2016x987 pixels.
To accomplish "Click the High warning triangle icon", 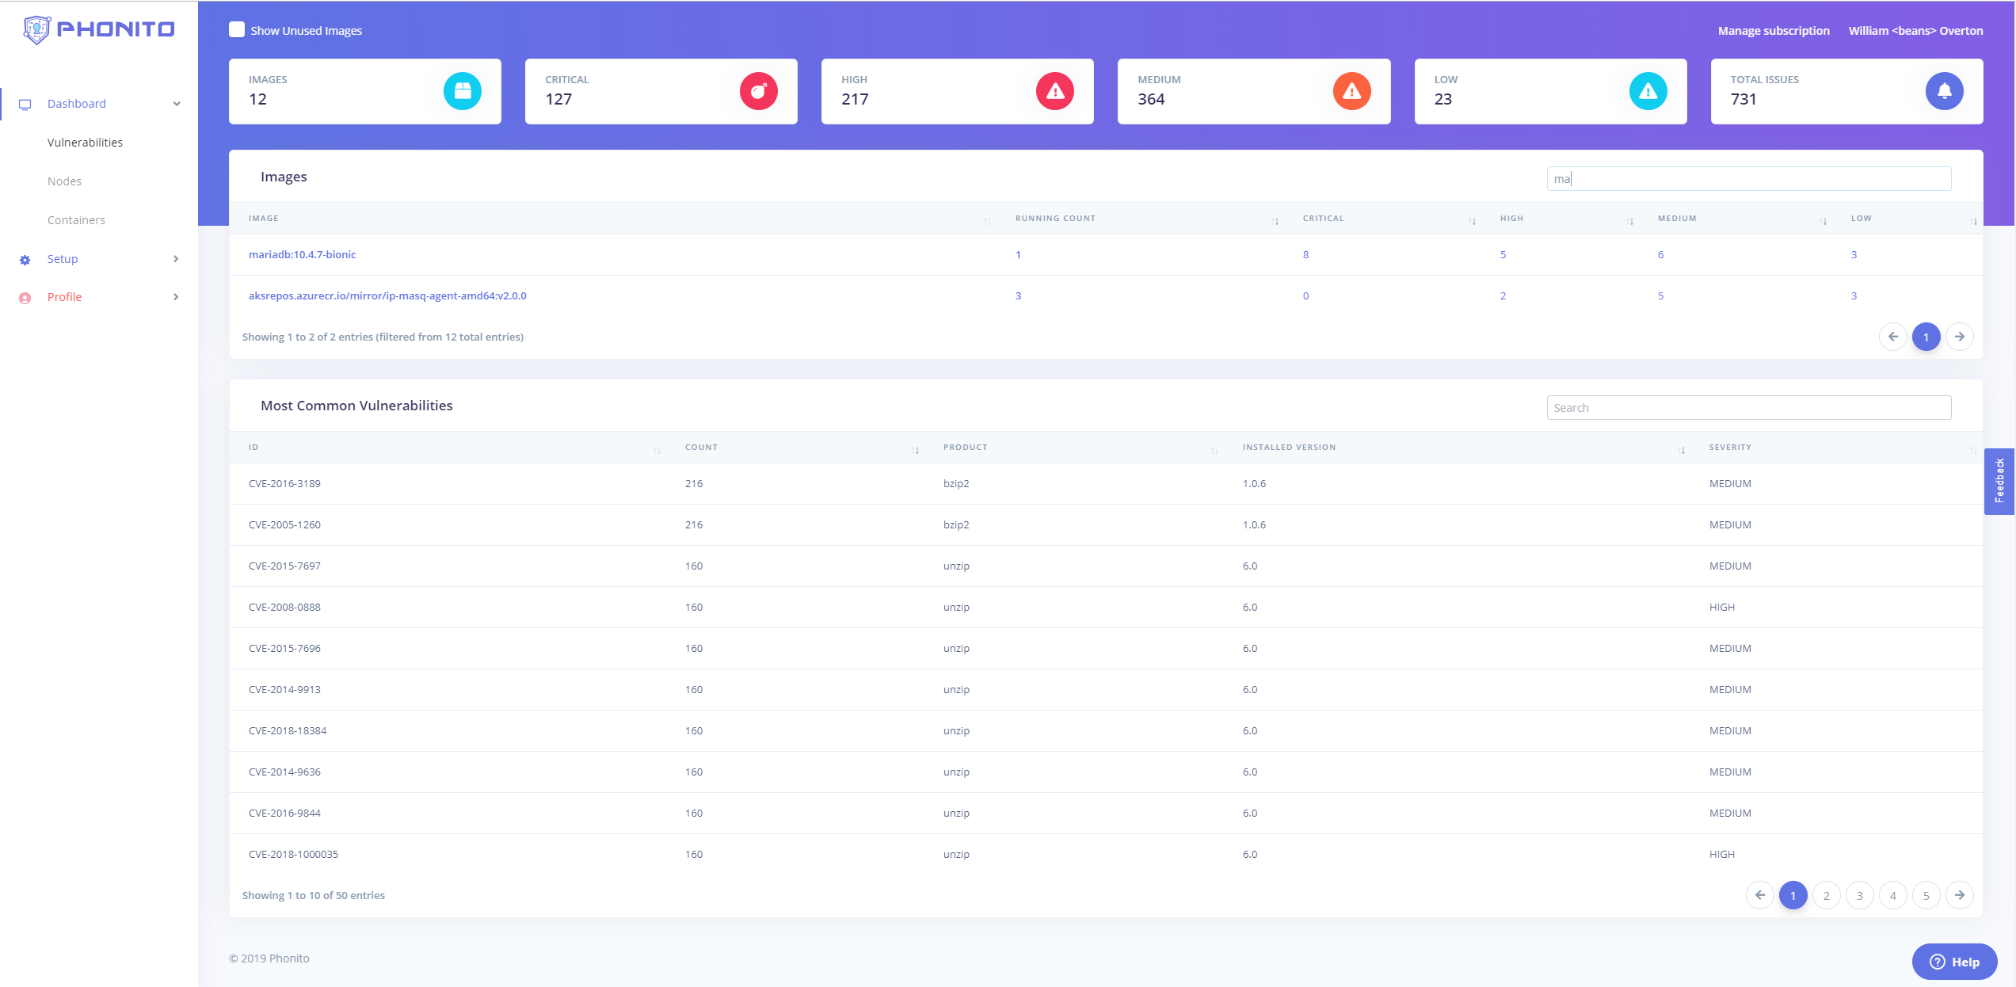I will point(1054,91).
